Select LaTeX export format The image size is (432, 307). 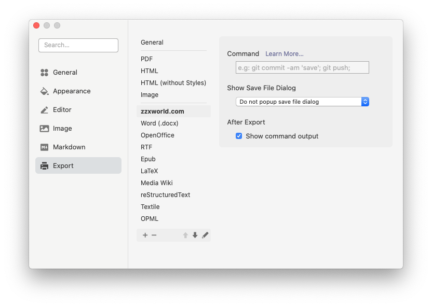click(150, 171)
